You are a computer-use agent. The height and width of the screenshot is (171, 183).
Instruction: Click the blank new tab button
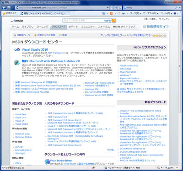72,14
